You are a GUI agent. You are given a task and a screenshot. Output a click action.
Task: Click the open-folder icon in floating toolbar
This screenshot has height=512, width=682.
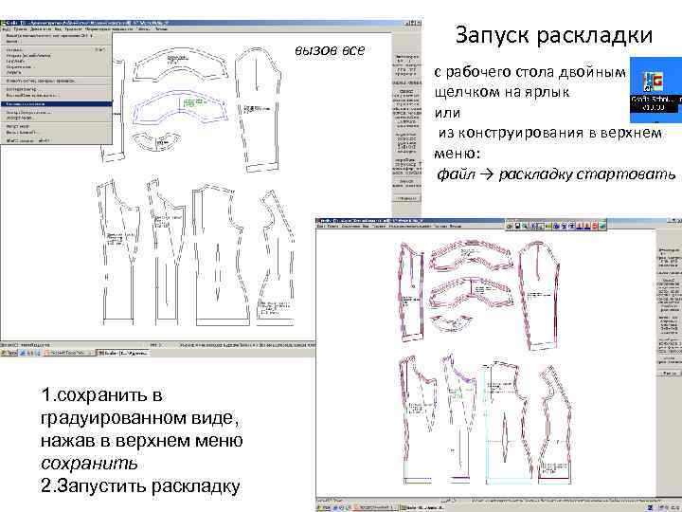click(x=510, y=226)
